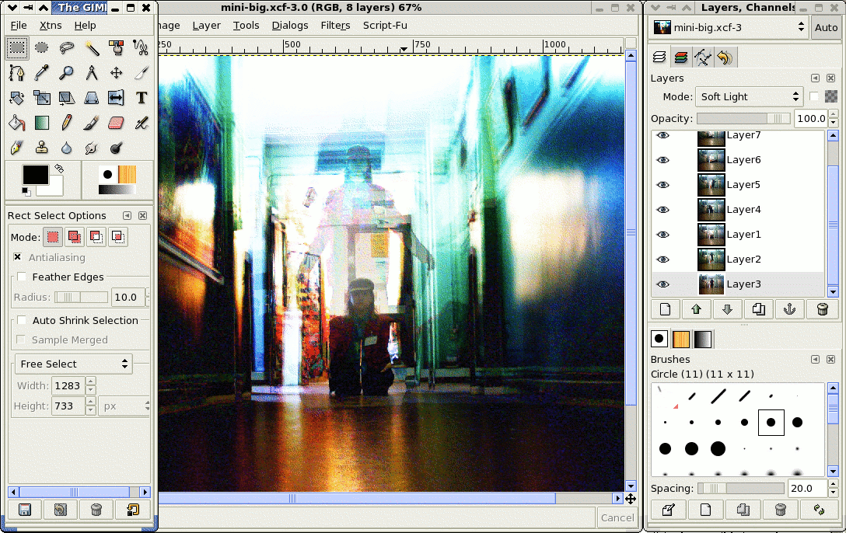Click the anchor layer icon
The image size is (846, 533).
coord(790,309)
